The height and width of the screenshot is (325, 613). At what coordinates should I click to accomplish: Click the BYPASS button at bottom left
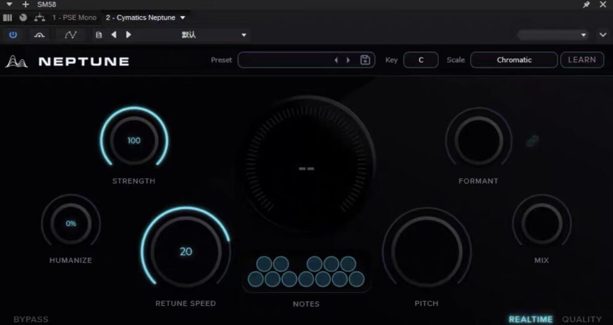click(31, 319)
